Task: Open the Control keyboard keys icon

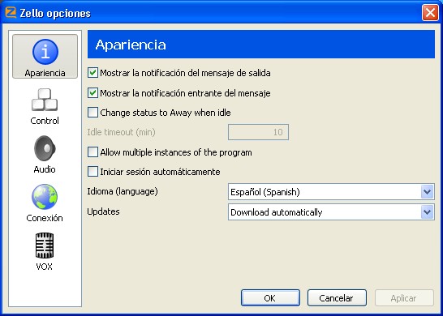Action: pyautogui.click(x=45, y=100)
